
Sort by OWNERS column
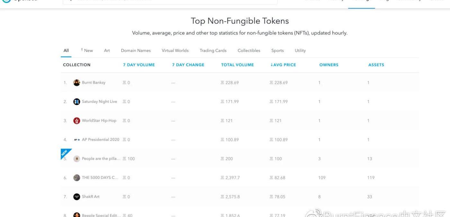[329, 65]
